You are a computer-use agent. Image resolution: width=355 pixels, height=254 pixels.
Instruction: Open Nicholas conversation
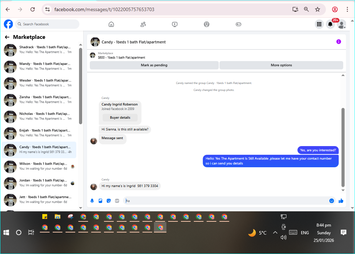coord(39,117)
